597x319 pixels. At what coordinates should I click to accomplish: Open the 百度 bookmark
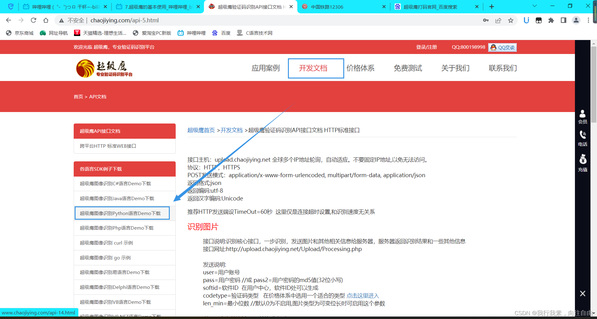(221, 33)
